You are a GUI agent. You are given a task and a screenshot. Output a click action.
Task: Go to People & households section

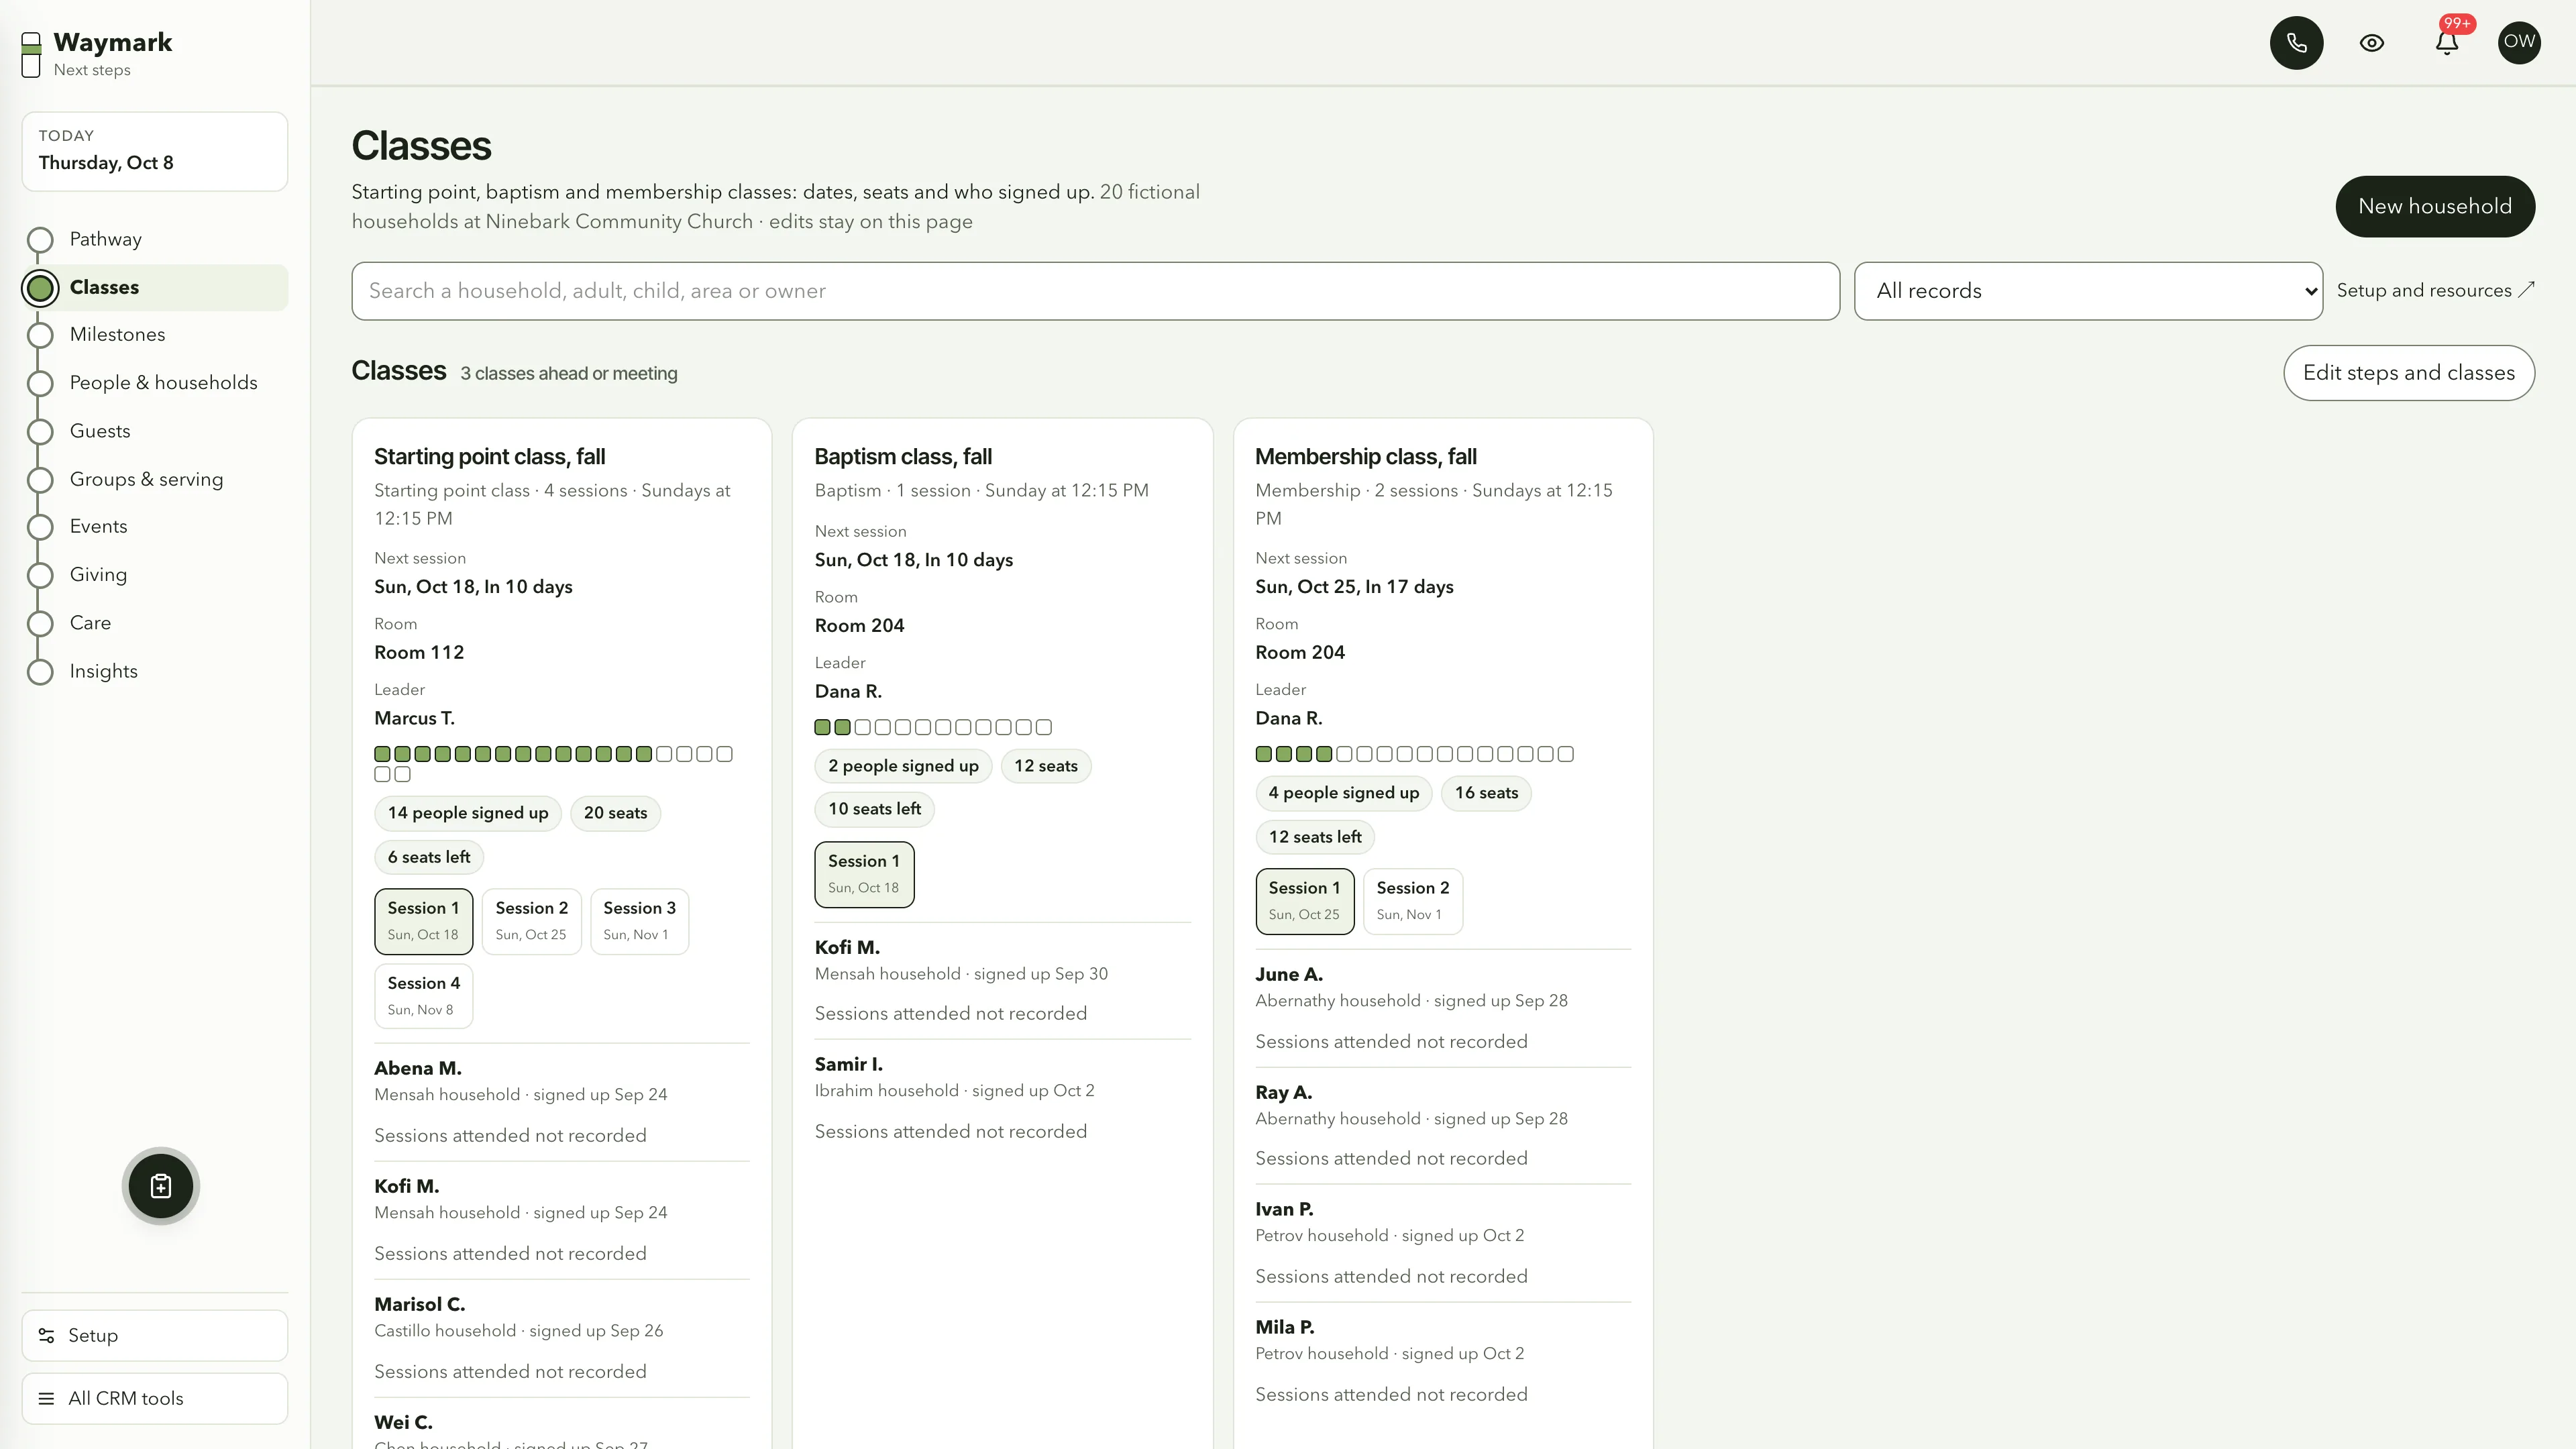click(154, 383)
